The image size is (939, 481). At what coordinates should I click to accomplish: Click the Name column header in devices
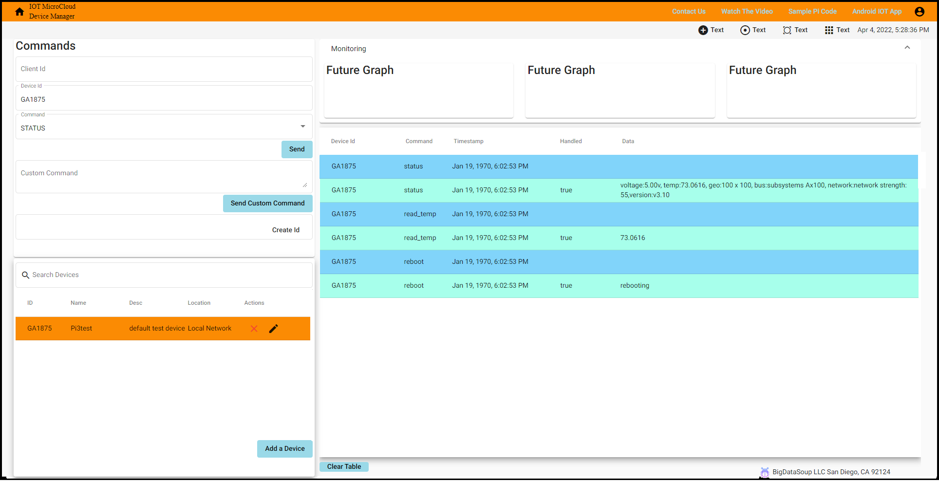click(x=78, y=303)
